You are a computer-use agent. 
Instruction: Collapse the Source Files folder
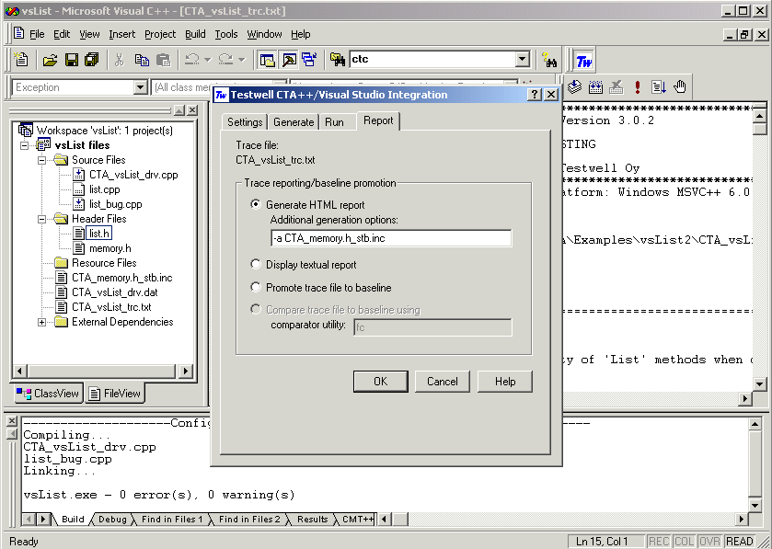42,160
